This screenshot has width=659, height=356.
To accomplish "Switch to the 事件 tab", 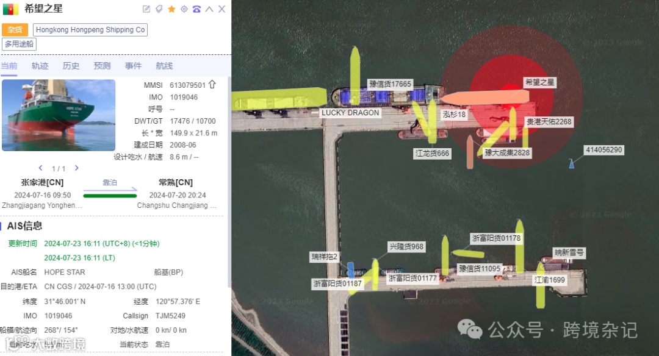I will point(133,66).
